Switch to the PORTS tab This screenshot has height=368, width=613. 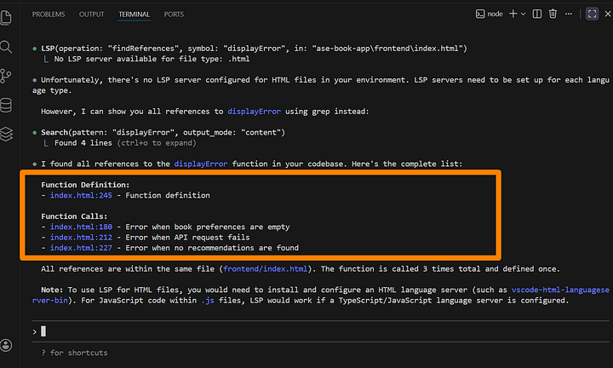pyautogui.click(x=174, y=14)
